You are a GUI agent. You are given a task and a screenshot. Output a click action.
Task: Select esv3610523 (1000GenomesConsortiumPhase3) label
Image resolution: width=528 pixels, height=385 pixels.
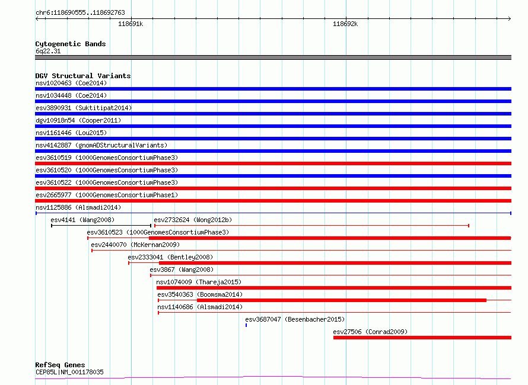click(158, 232)
